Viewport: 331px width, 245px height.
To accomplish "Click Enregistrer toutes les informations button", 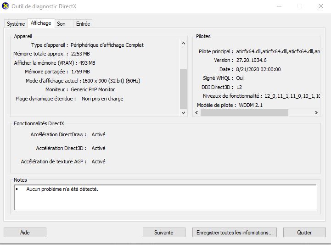I will (x=234, y=232).
